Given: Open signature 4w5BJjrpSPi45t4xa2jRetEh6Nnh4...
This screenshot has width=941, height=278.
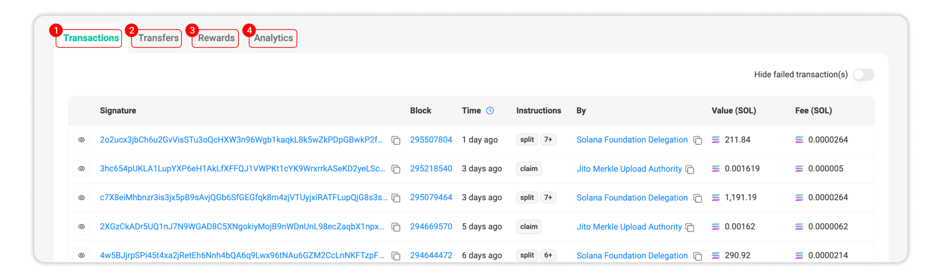Looking at the screenshot, I should [242, 255].
